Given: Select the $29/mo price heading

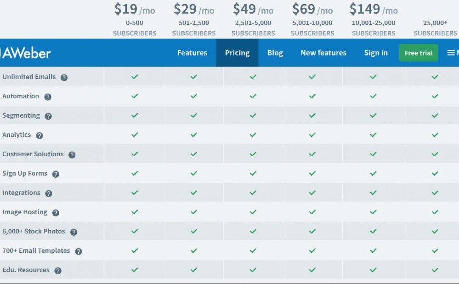Looking at the screenshot, I should click(x=194, y=9).
